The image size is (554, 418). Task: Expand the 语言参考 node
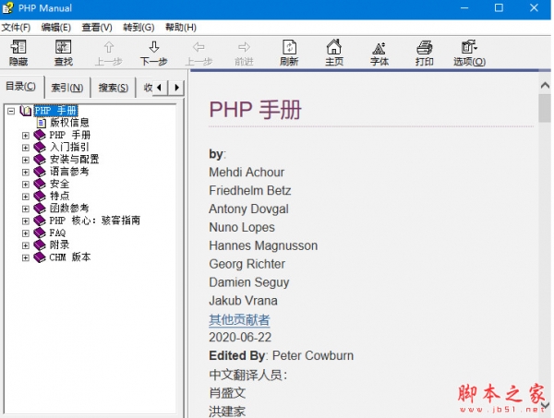pos(26,173)
